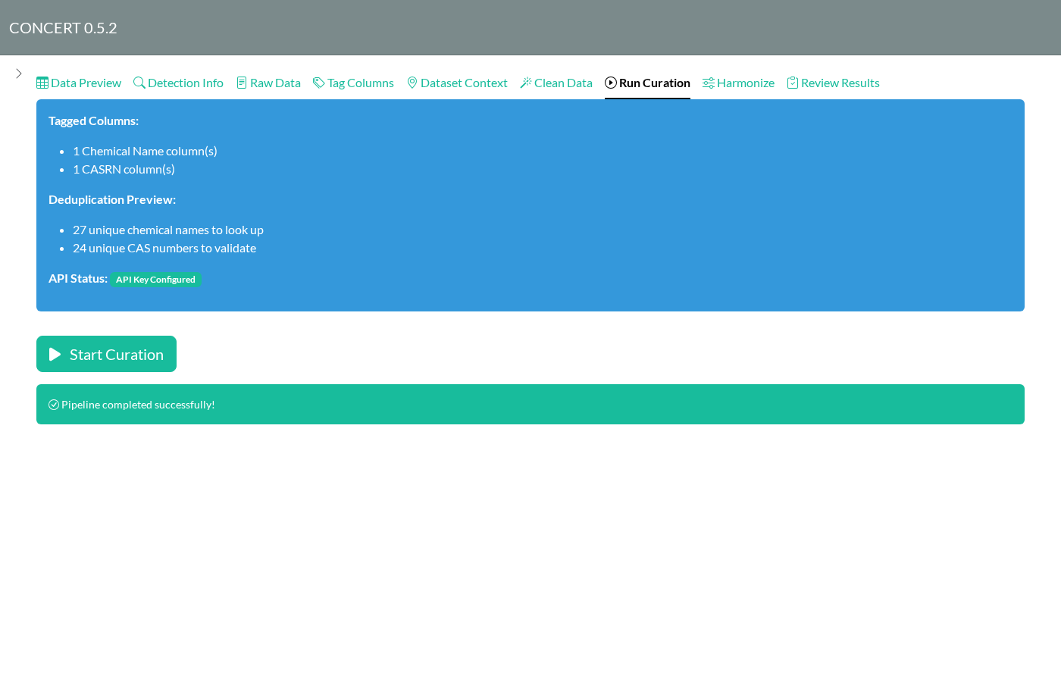Image resolution: width=1061 pixels, height=682 pixels.
Task: Click the check-circle icon in the success alert
Action: click(x=54, y=405)
